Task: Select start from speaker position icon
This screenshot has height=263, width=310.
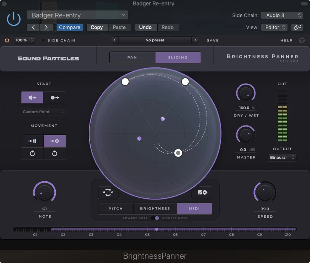Action: pos(33,98)
